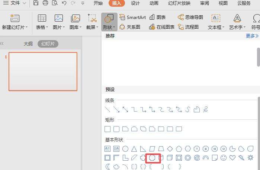This screenshot has width=260, height=170.
Task: Select the double arrow line shape
Action: (x=125, y=109)
